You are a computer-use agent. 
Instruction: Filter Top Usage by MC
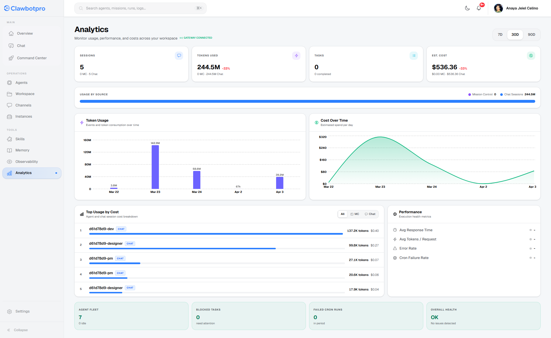point(355,214)
